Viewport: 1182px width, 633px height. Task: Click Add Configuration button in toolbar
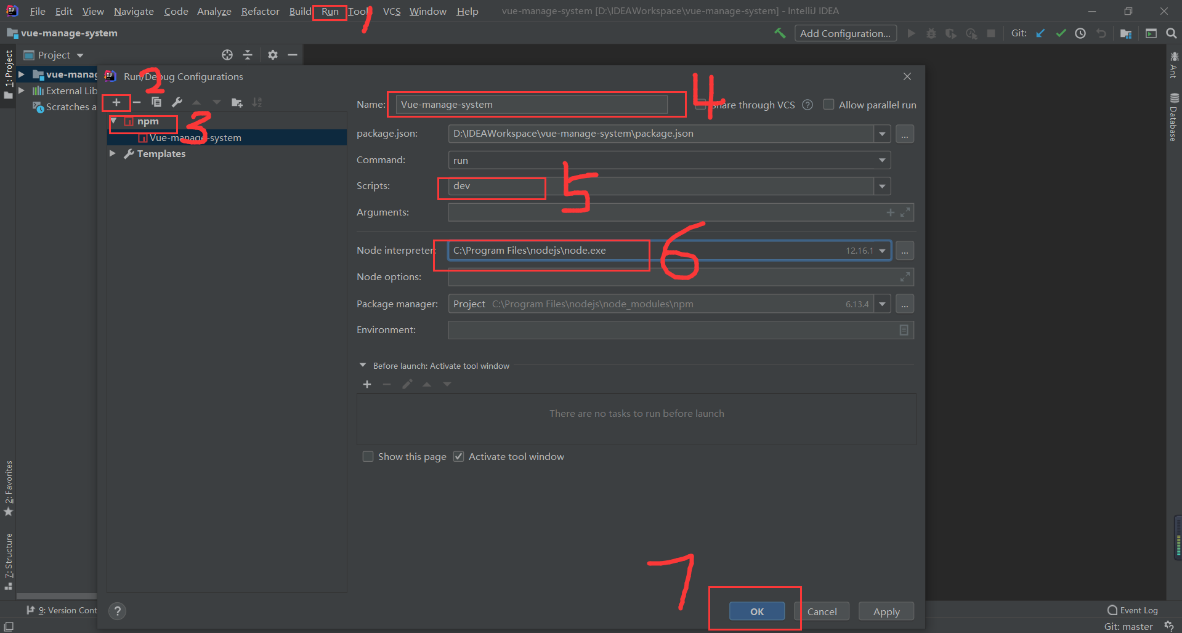[845, 33]
